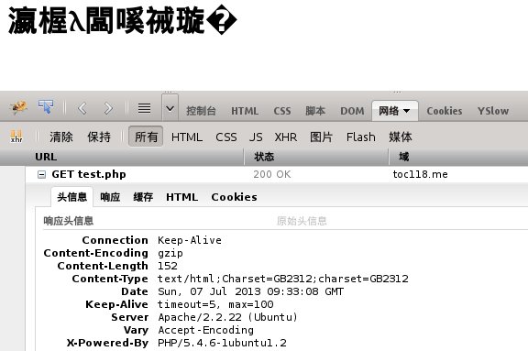Open the YSlow panel tab

click(x=493, y=111)
